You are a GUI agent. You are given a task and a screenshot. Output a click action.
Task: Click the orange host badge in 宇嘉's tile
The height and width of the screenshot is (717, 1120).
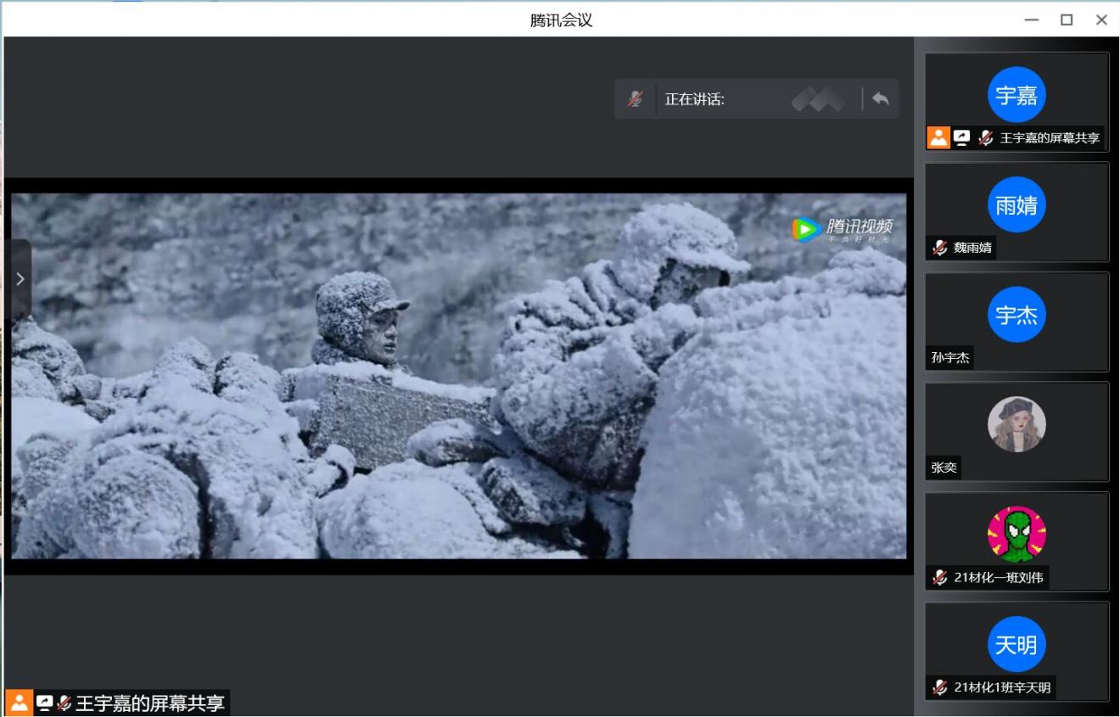tap(938, 137)
